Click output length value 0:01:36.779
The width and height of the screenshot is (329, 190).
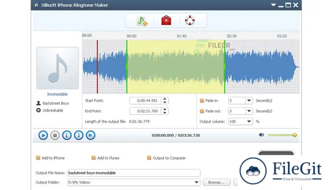(x=139, y=122)
